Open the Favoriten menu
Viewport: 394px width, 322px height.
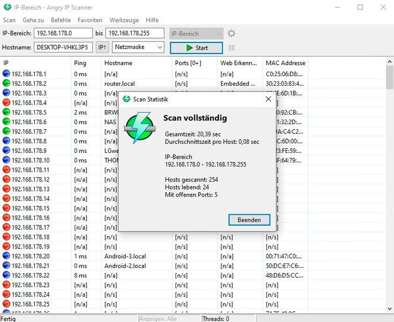(x=90, y=20)
